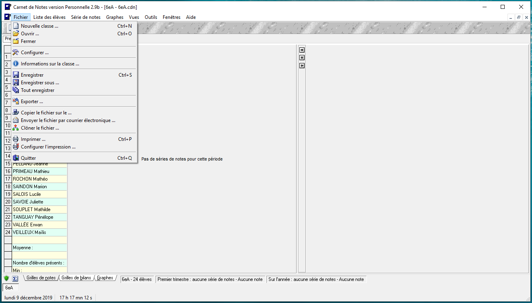The image size is (532, 303).
Task: Click the 6eA class tab at bottom left
Action: [x=9, y=288]
